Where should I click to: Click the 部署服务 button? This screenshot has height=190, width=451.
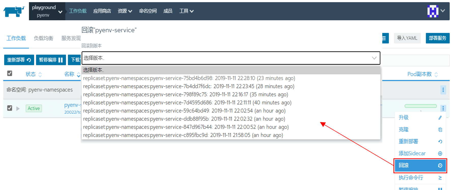click(438, 38)
